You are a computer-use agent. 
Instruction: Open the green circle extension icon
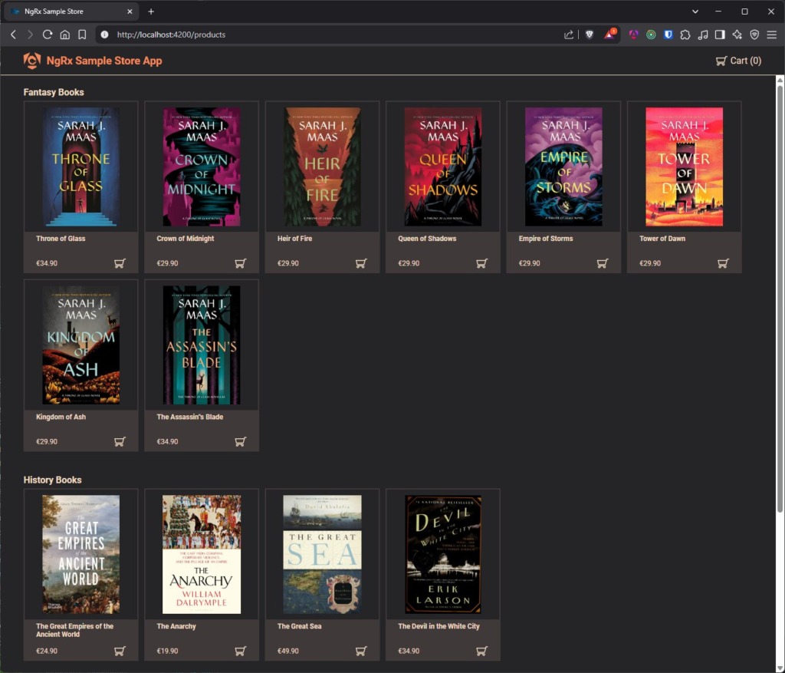click(651, 35)
